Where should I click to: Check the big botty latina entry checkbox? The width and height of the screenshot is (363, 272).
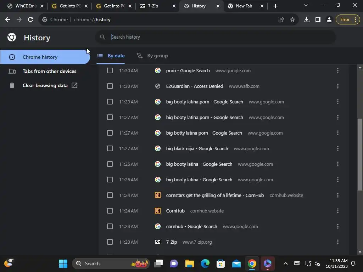110,133
